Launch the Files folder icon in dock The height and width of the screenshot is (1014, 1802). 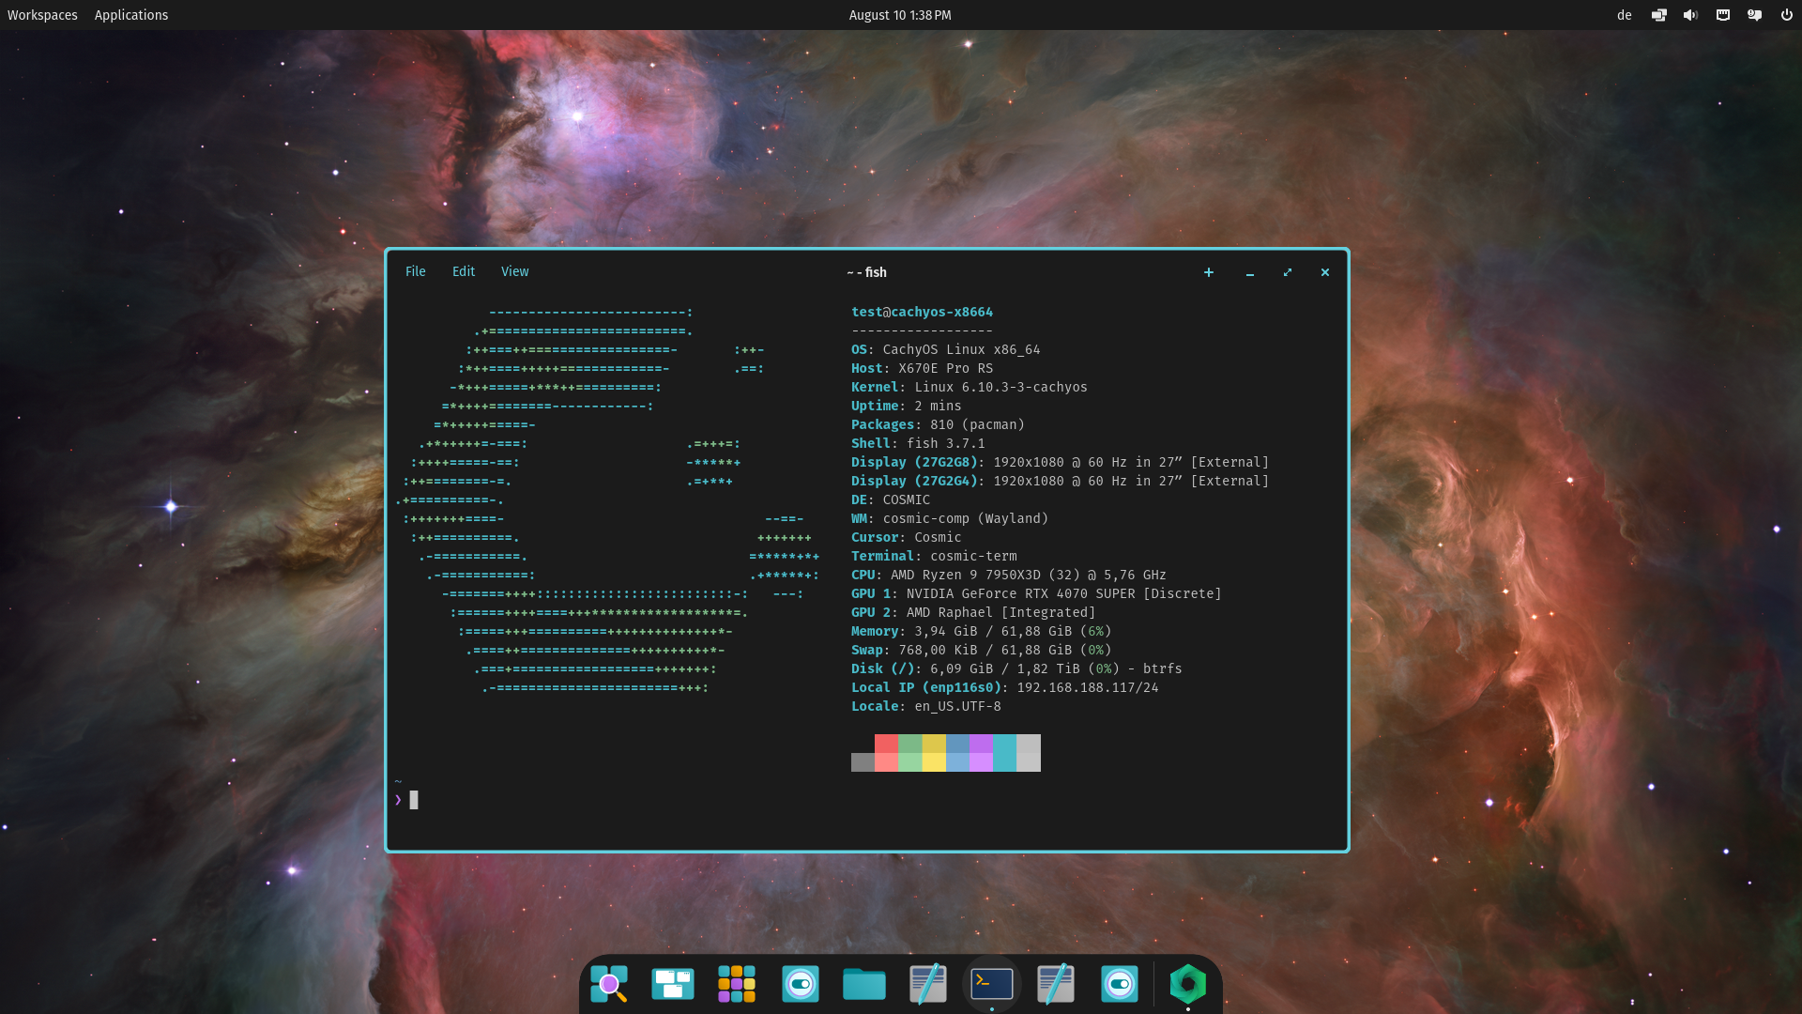[864, 984]
